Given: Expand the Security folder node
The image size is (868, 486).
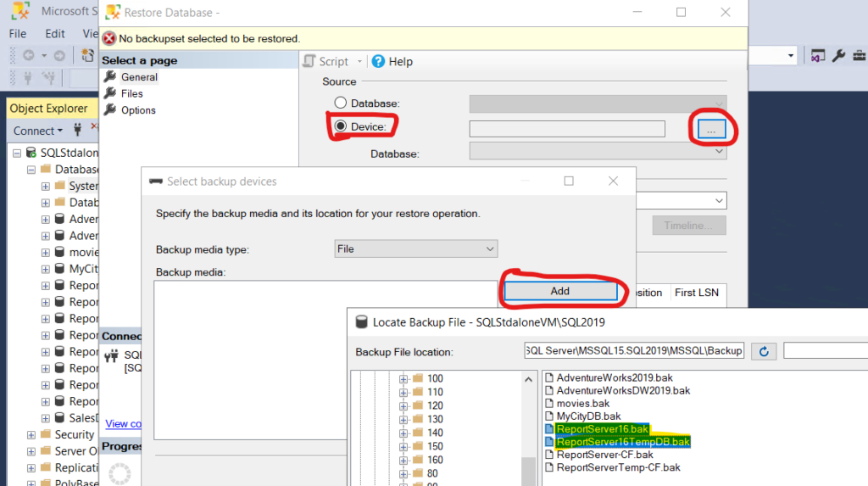Looking at the screenshot, I should point(31,435).
